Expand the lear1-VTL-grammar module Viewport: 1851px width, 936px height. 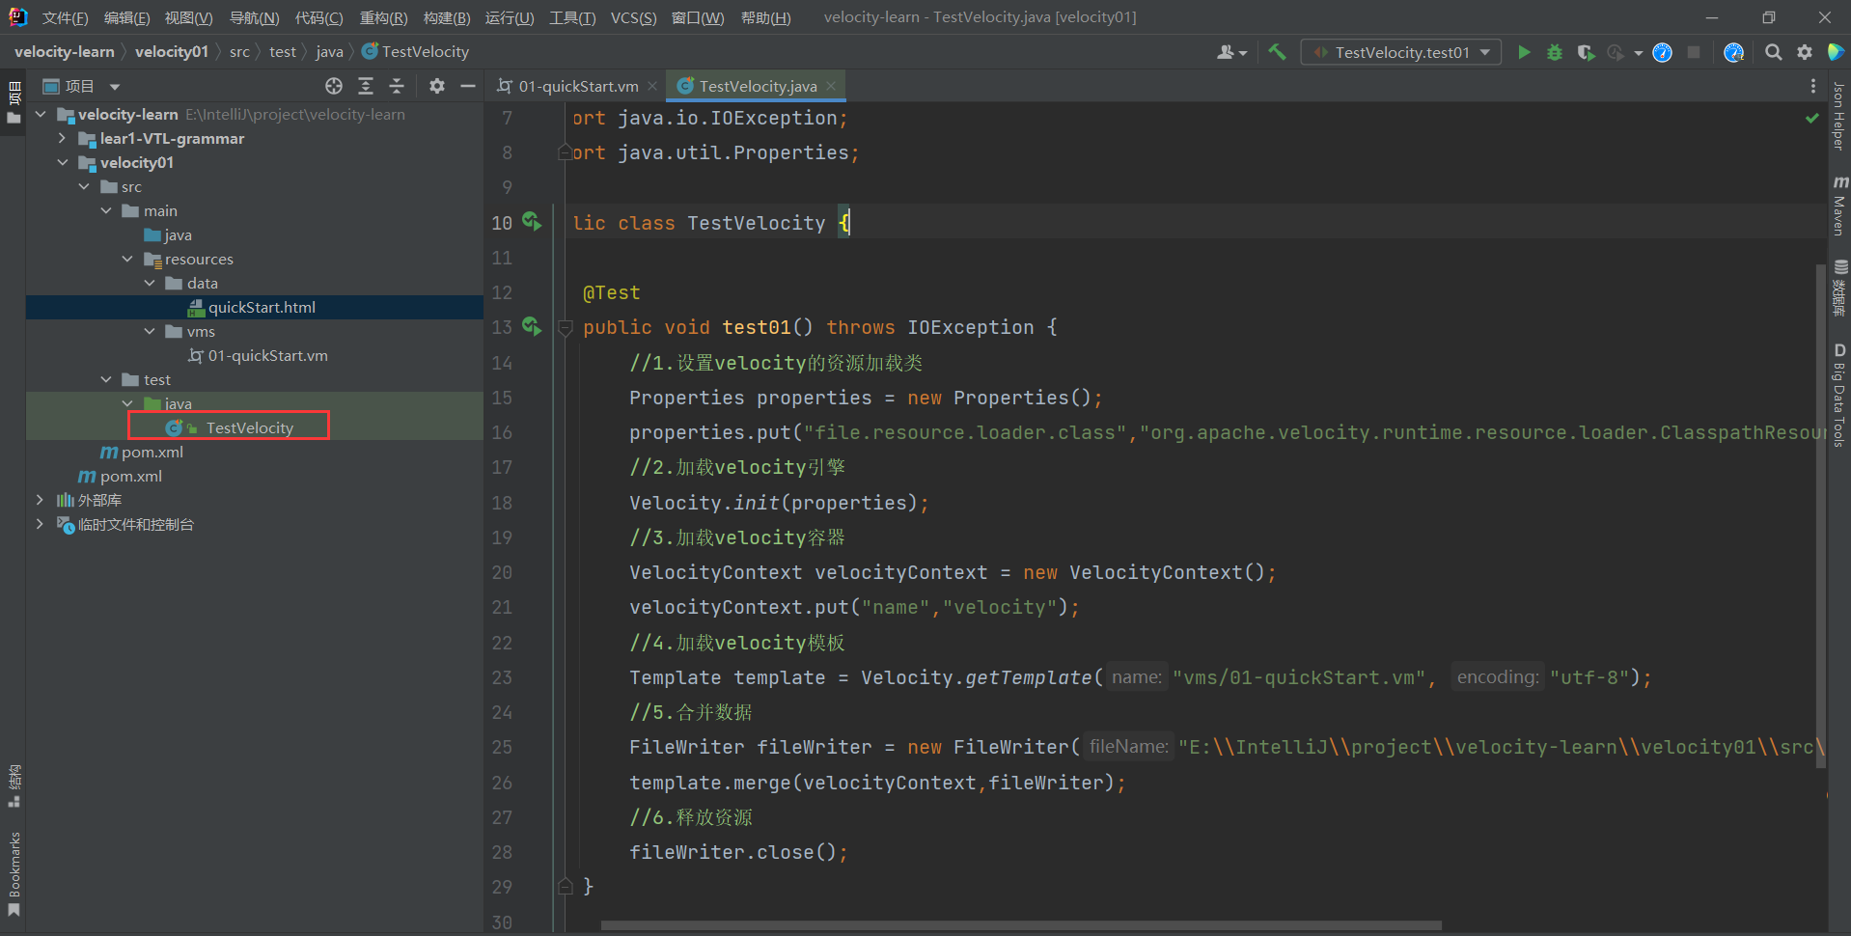pyautogui.click(x=63, y=138)
